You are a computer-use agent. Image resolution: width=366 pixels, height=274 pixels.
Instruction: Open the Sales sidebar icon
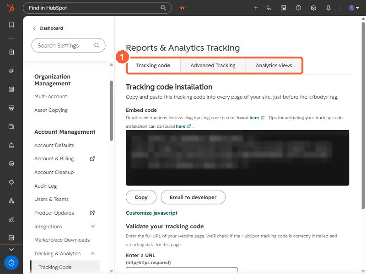click(11, 108)
